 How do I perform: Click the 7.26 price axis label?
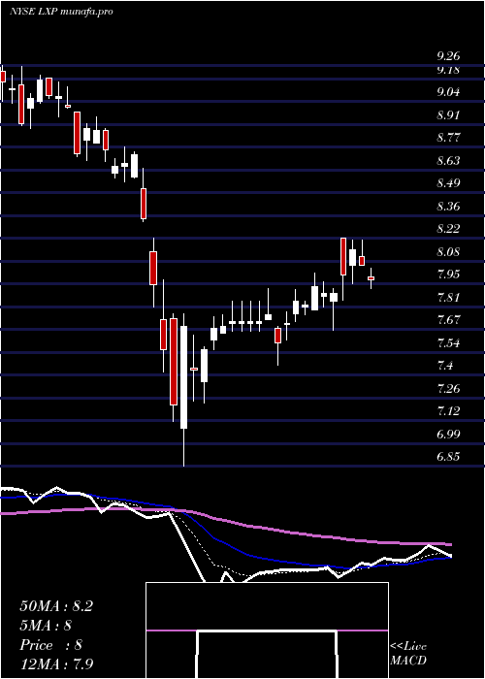(x=448, y=388)
